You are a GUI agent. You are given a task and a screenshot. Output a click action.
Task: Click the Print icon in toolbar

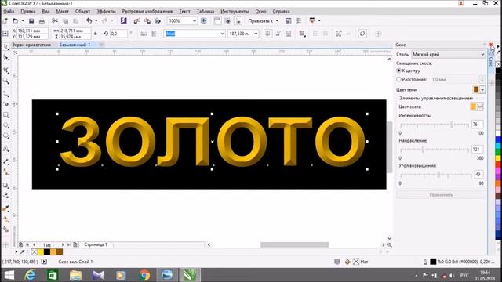point(42,21)
